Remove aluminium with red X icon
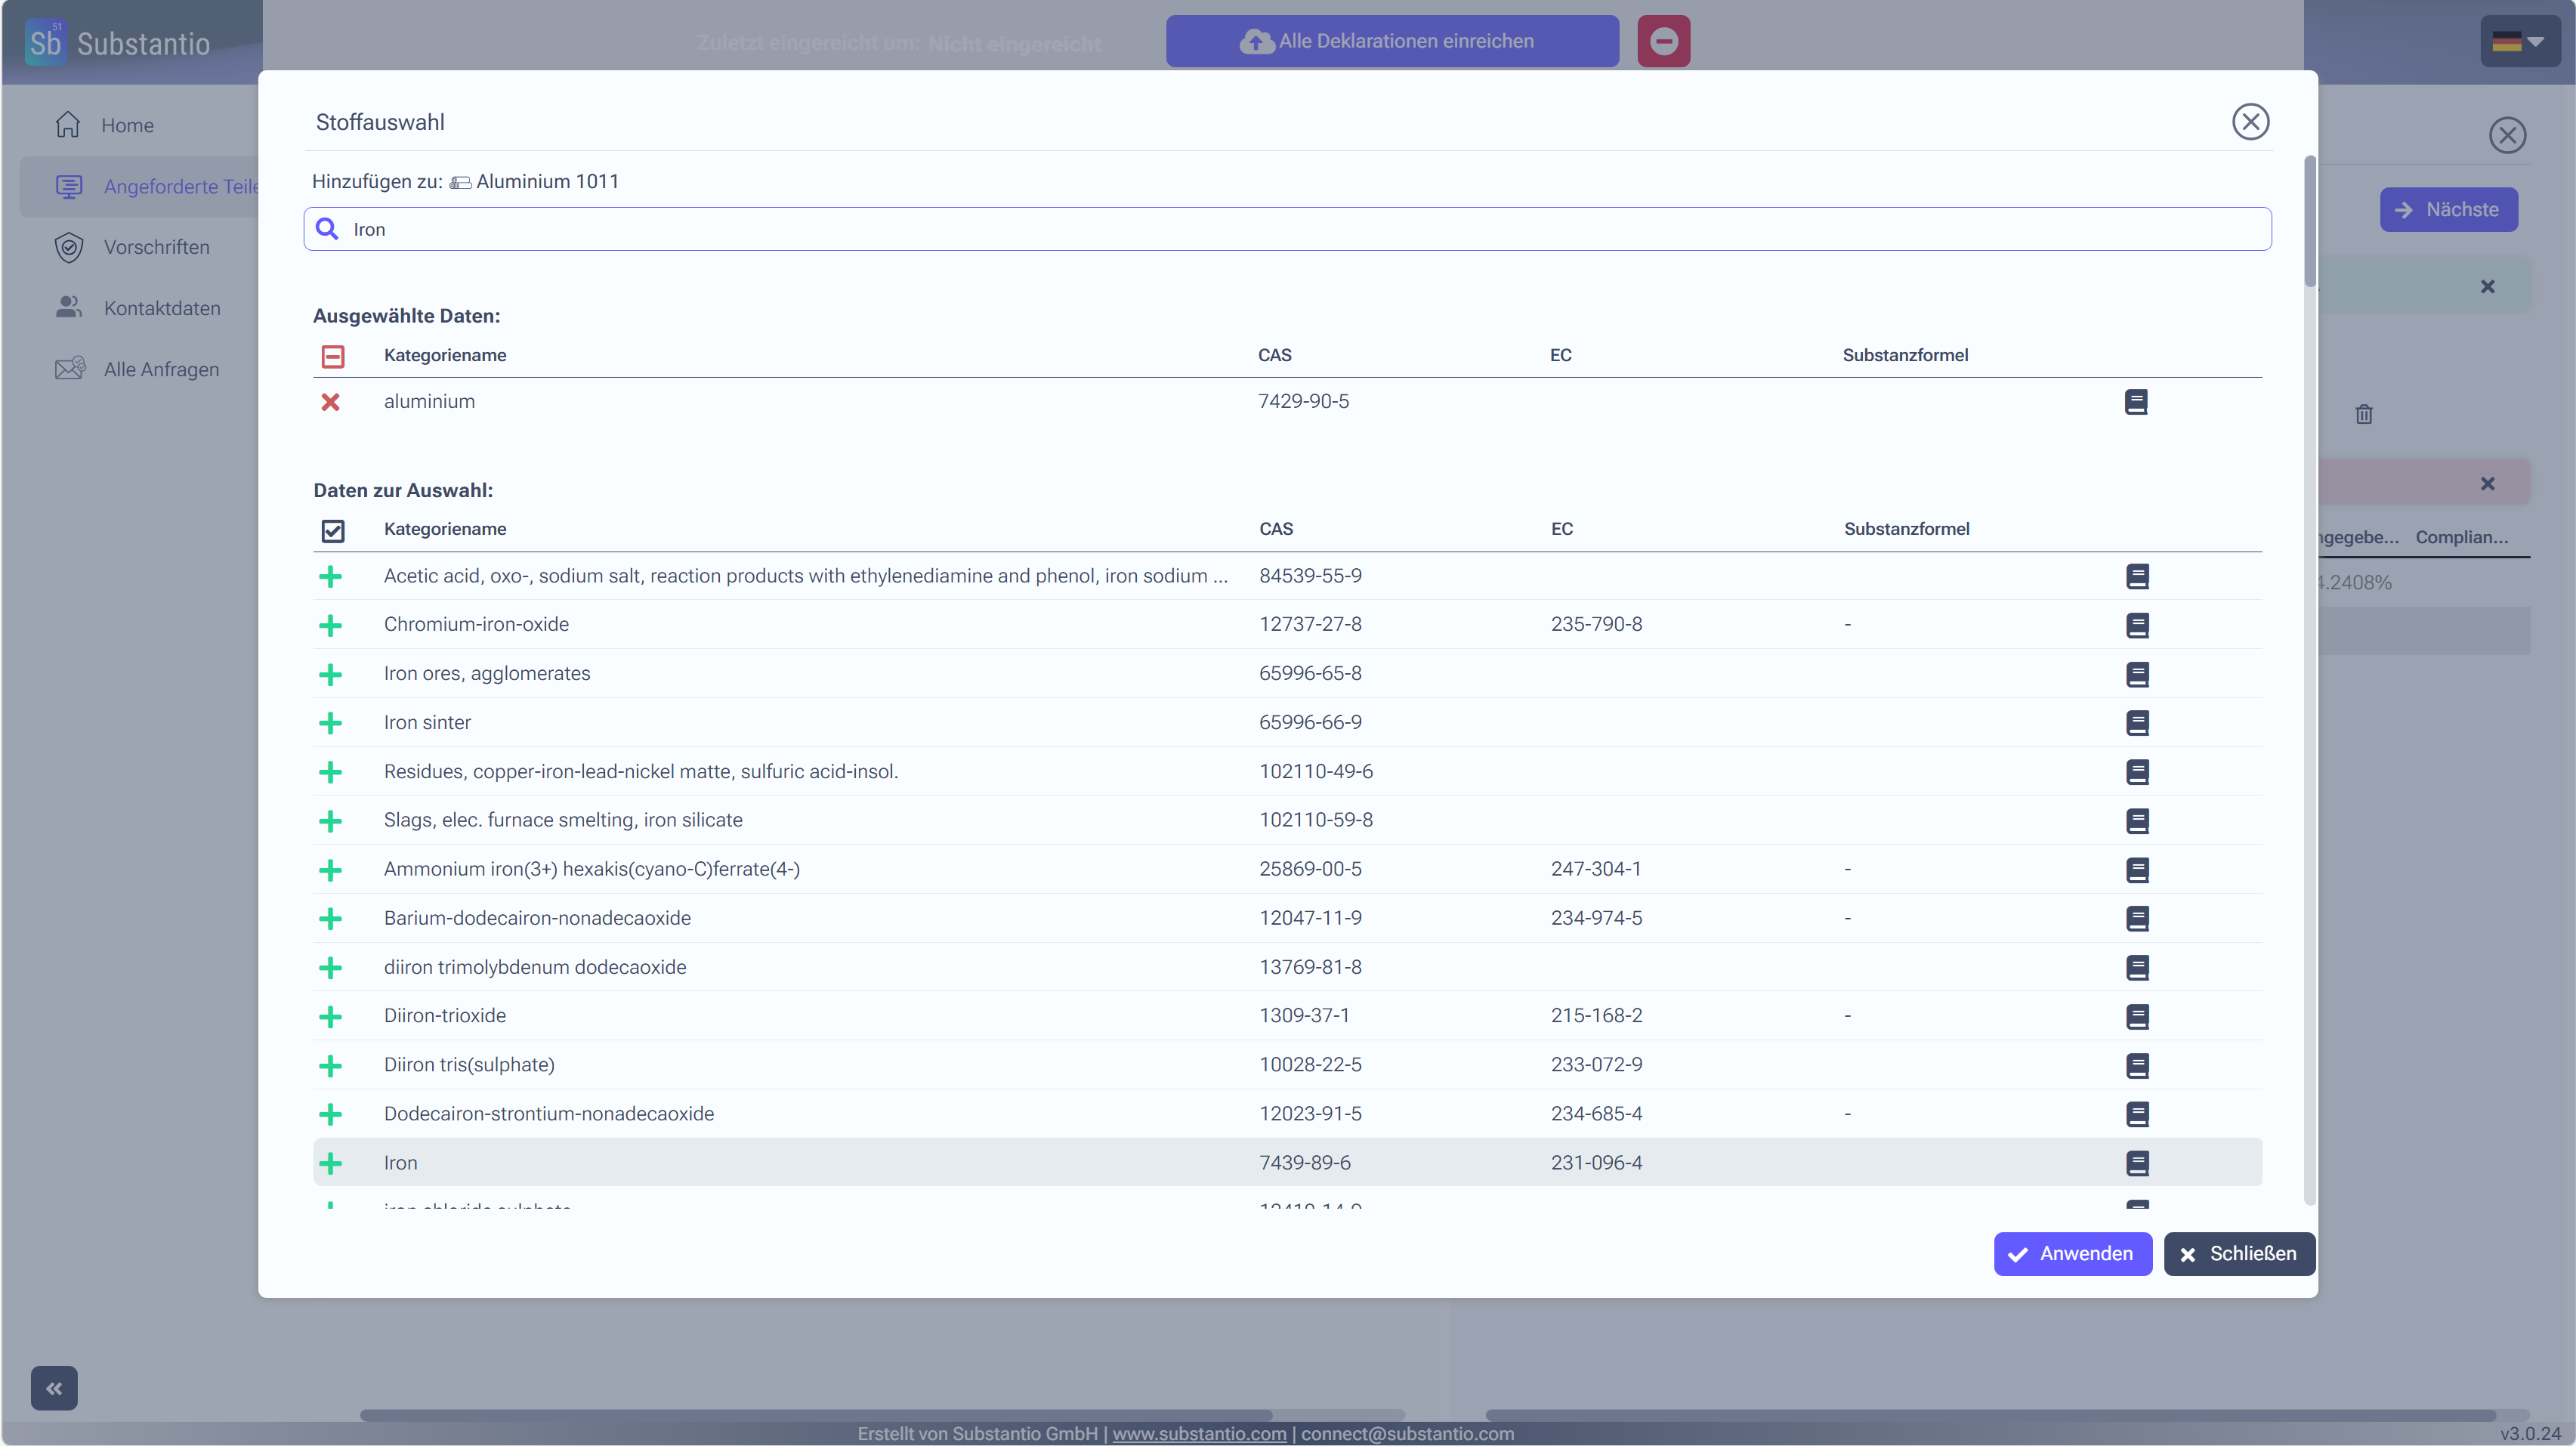Screen dimensions: 2576x1446 click(330, 402)
